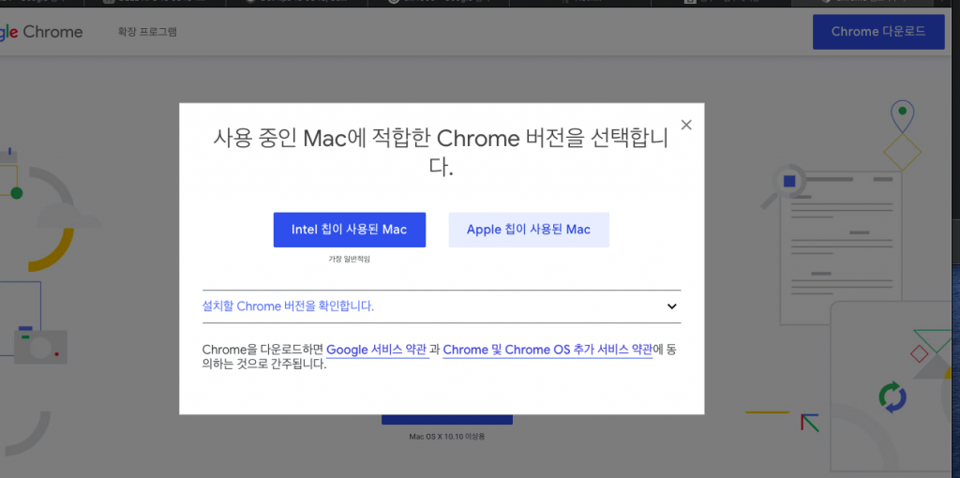
Task: Go to the 확장 프로그램 nav item
Action: coord(147,32)
